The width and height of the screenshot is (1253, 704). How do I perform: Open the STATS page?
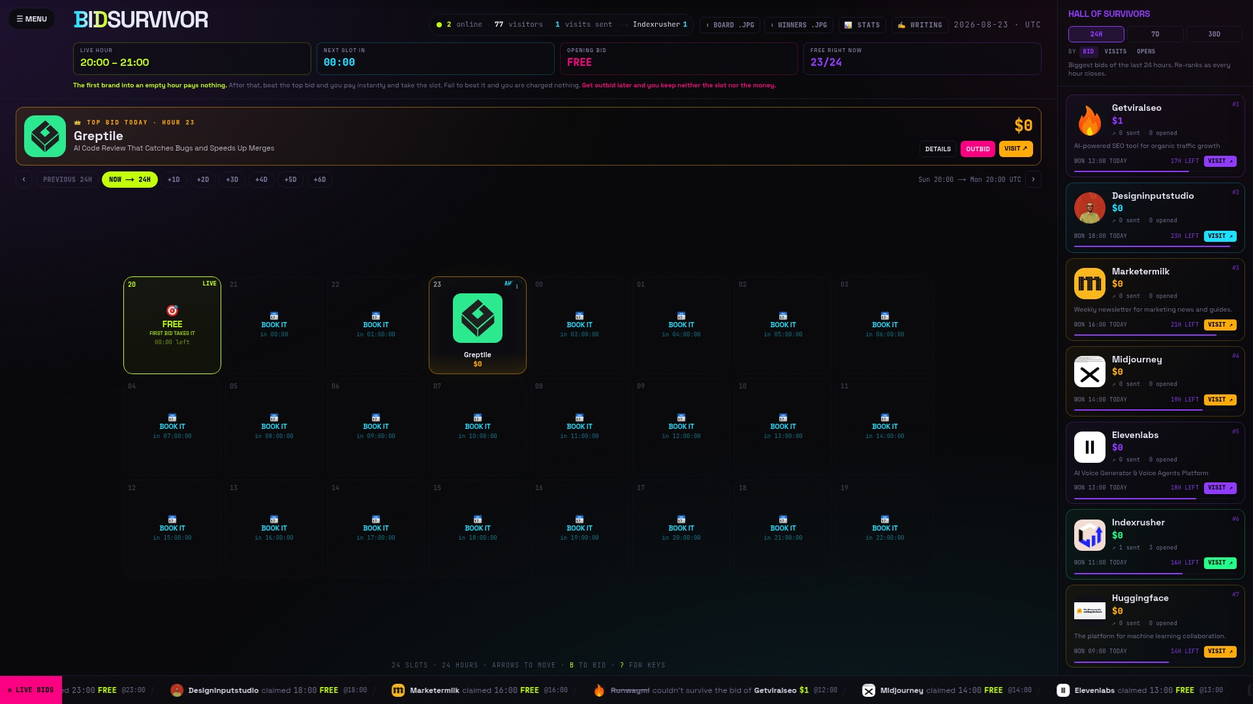862,25
